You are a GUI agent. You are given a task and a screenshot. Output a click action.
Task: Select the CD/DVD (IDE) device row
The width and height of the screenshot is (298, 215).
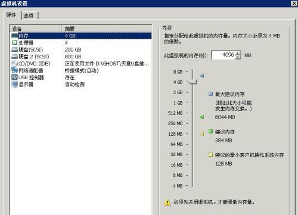(80, 64)
